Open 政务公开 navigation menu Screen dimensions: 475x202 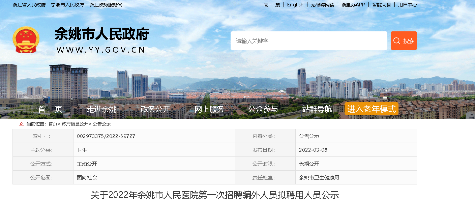point(155,109)
